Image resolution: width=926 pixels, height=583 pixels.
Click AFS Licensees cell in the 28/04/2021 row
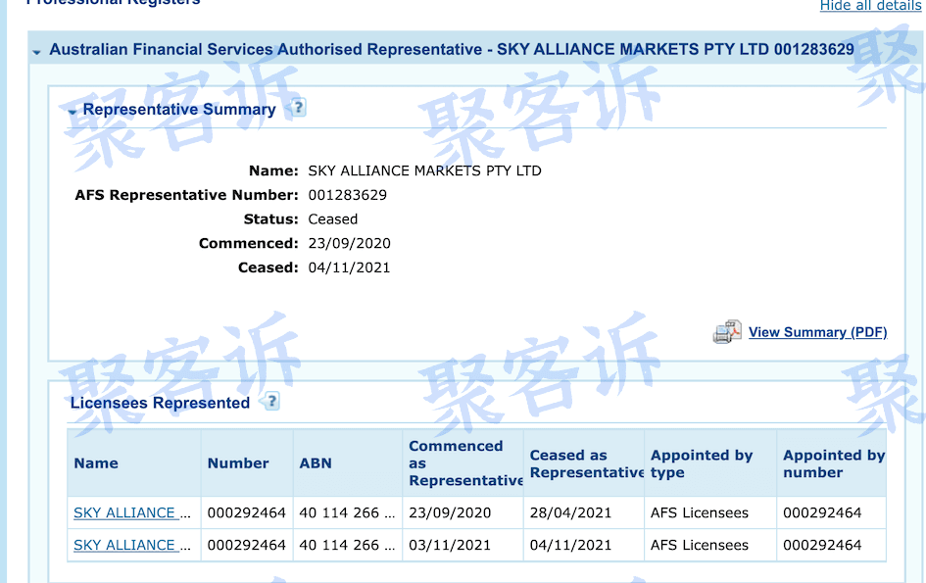point(710,512)
